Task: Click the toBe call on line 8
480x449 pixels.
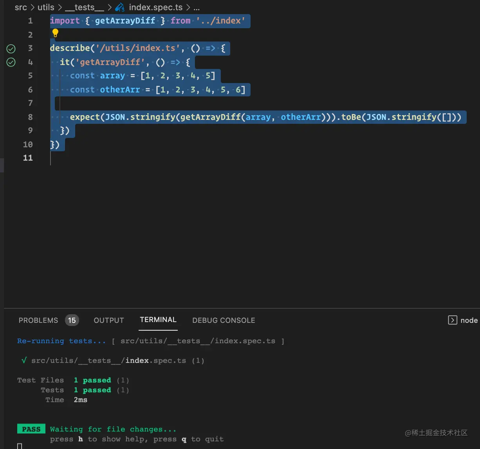Action: [351, 117]
